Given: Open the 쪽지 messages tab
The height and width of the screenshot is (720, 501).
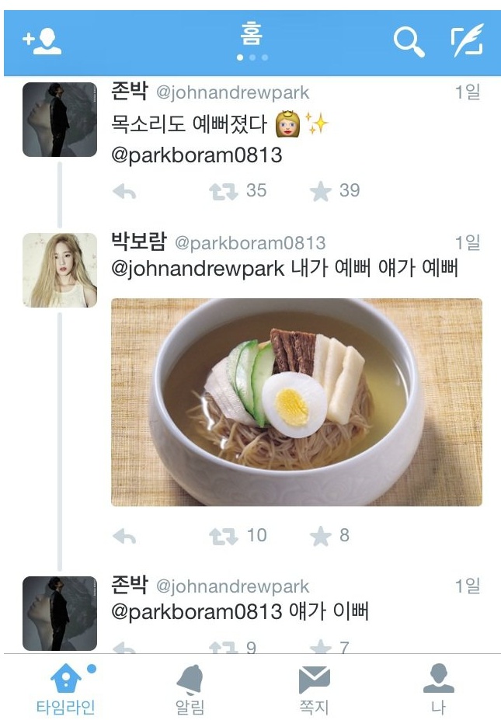Looking at the screenshot, I should tap(314, 689).
